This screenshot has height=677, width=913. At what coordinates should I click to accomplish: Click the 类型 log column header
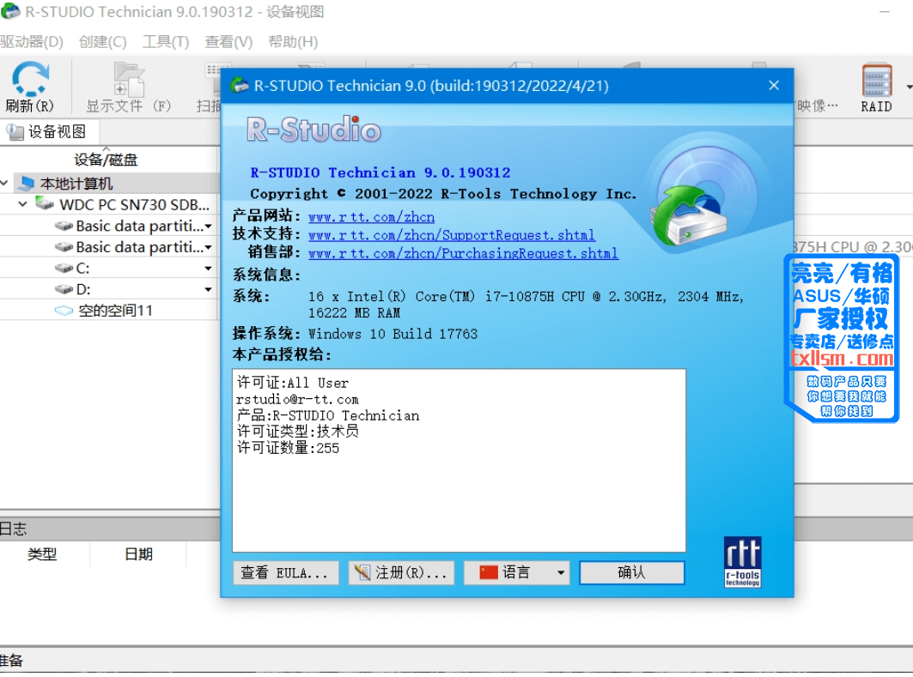coord(42,554)
